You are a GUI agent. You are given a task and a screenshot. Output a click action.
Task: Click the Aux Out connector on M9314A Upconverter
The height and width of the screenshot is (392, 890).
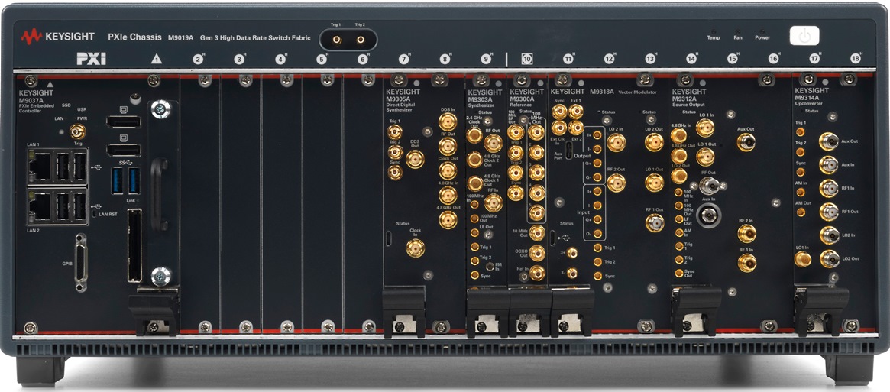point(828,141)
